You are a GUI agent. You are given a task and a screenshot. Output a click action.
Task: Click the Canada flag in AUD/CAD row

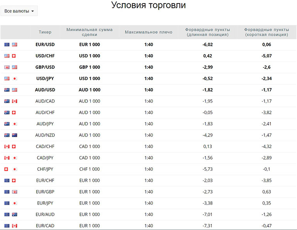[x=15, y=101]
